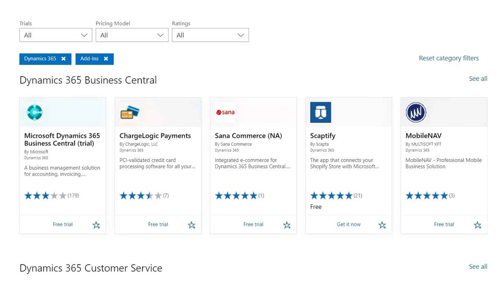Click the Microsoft Dynamics 365 Business Central logo
The image size is (503, 283).
click(x=35, y=112)
